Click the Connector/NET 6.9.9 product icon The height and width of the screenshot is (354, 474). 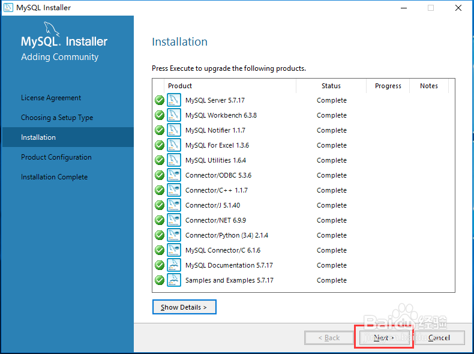click(174, 220)
